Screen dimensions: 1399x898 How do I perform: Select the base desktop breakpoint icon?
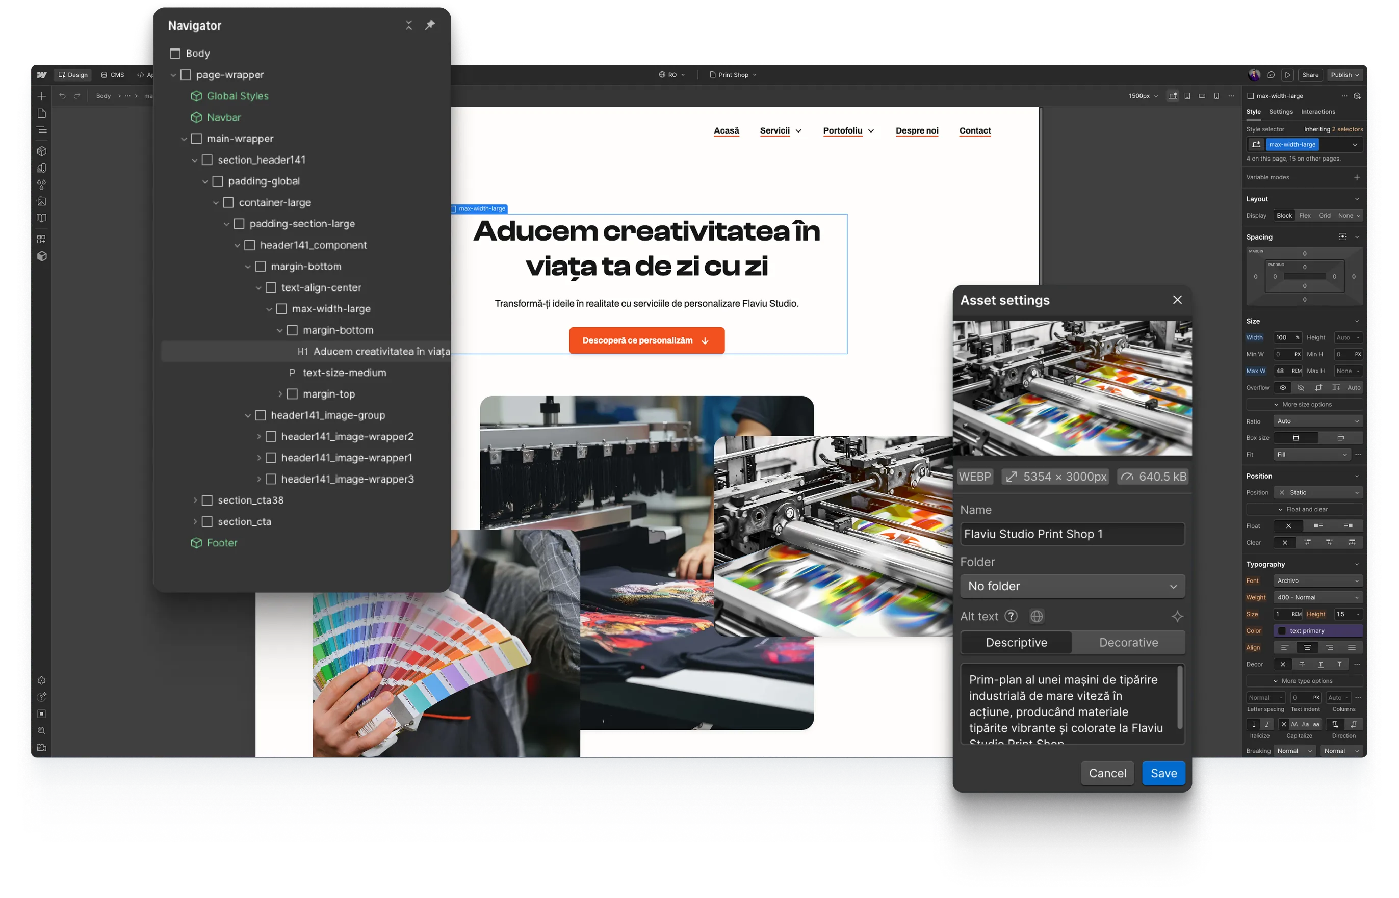pos(1172,96)
